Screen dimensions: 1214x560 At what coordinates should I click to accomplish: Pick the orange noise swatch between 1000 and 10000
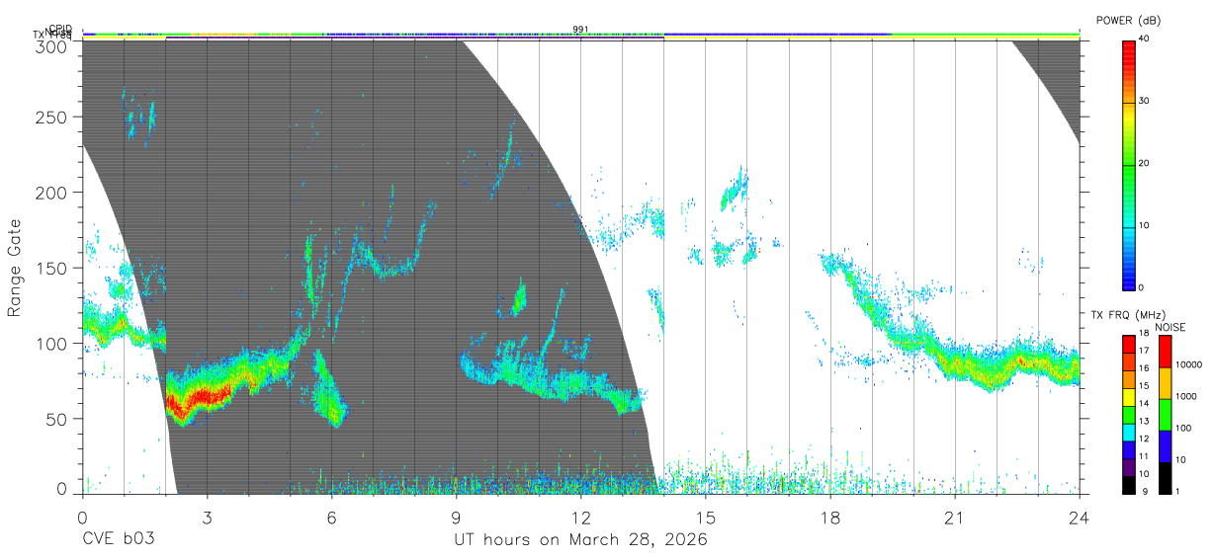[x=1165, y=383]
